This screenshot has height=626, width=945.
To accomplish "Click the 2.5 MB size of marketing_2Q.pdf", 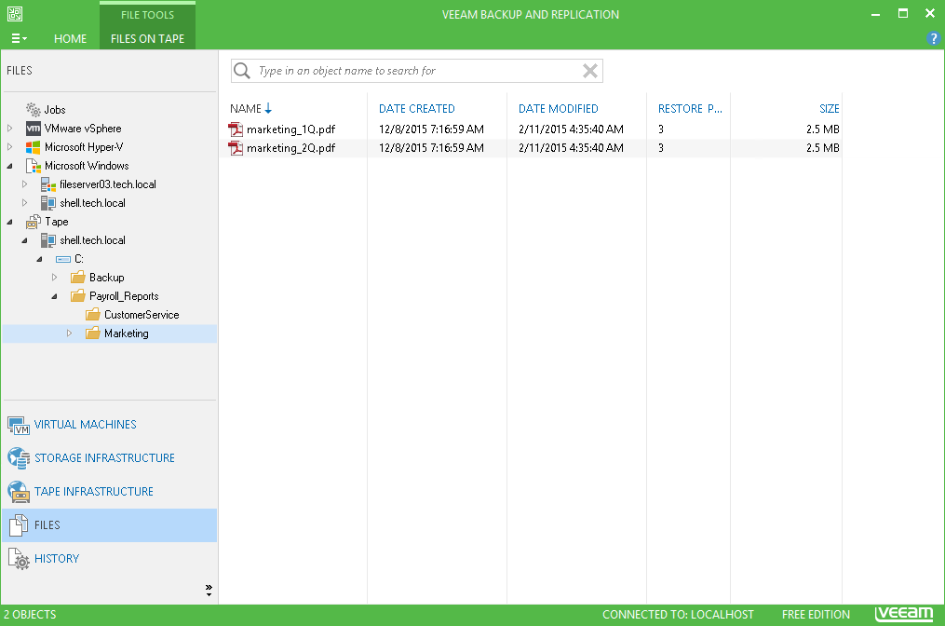I will click(x=823, y=148).
